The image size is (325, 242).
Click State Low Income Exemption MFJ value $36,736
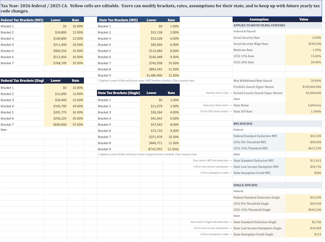tap(303, 167)
